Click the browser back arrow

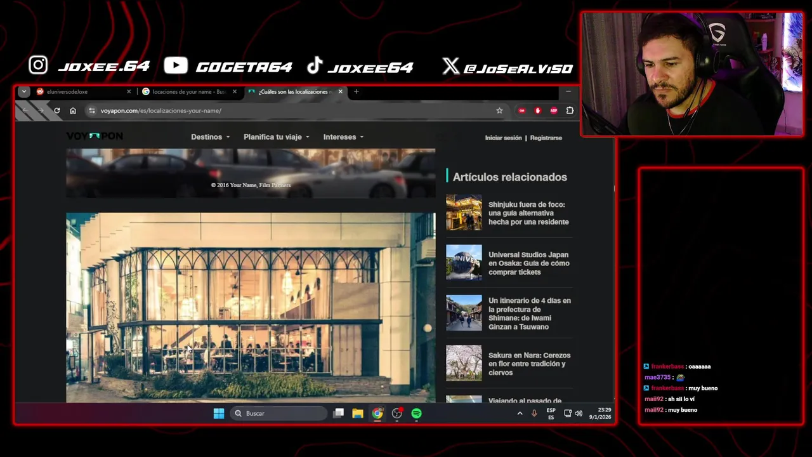pyautogui.click(x=25, y=110)
